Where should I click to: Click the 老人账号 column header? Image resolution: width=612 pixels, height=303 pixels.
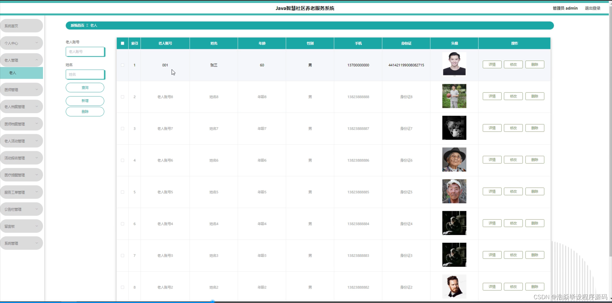click(165, 43)
